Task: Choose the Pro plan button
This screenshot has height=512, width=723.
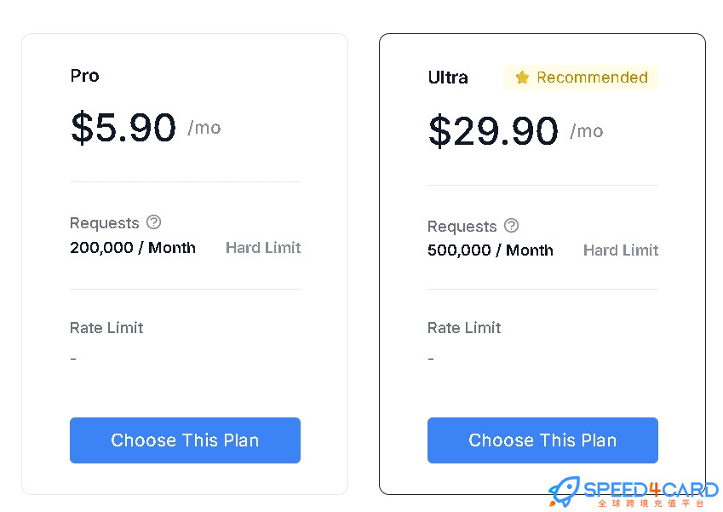Action: coord(185,440)
